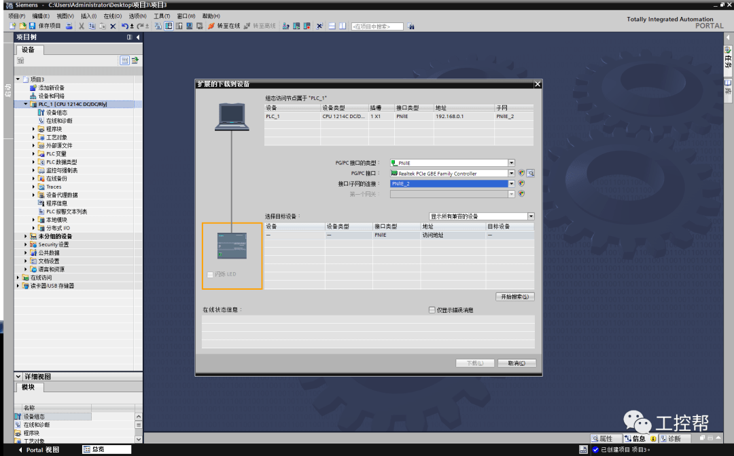Open the 属性 tab
Viewport: 734px width, 456px height.
606,439
